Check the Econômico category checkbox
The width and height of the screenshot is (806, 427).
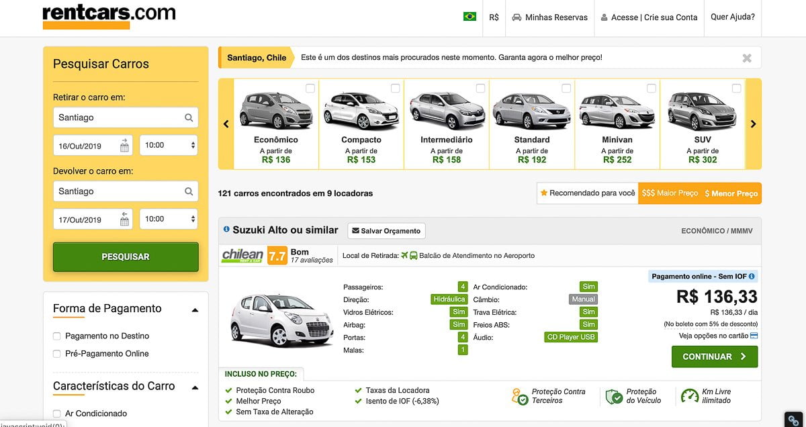coord(310,89)
